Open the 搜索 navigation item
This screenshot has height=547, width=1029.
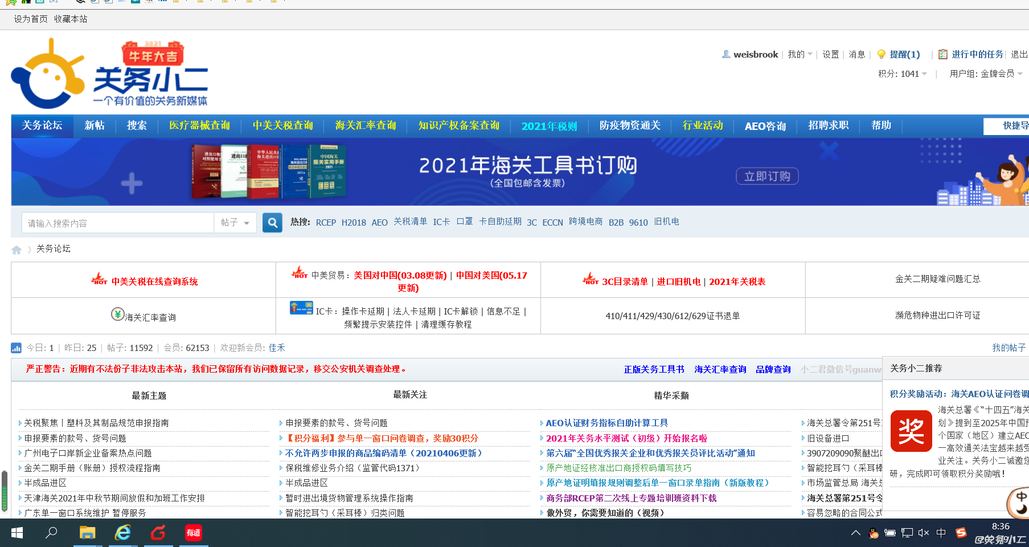pyautogui.click(x=137, y=125)
